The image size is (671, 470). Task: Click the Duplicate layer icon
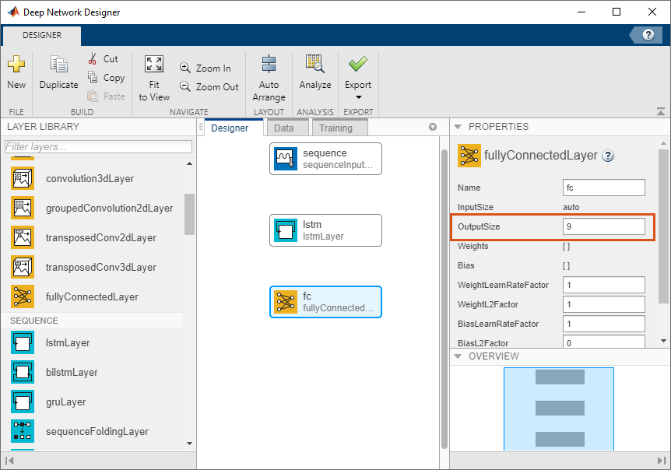[x=58, y=65]
